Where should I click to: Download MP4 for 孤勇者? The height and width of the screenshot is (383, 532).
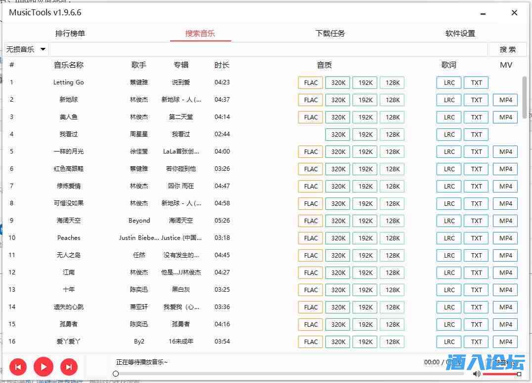point(505,325)
